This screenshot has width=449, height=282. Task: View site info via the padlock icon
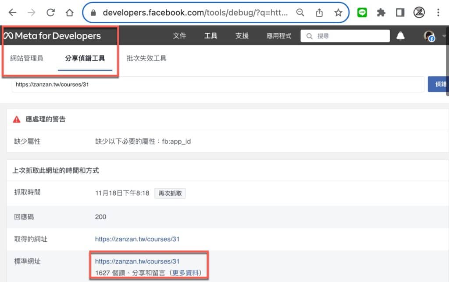pyautogui.click(x=93, y=13)
